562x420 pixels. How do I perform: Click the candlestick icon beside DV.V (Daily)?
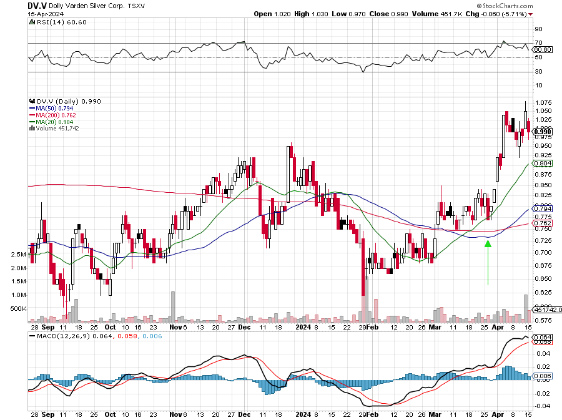pos(32,101)
